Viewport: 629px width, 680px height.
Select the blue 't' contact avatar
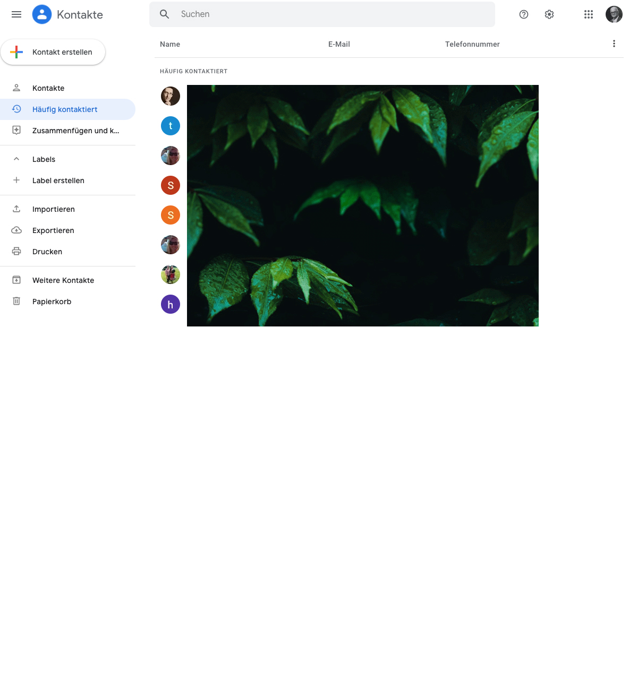click(x=171, y=126)
